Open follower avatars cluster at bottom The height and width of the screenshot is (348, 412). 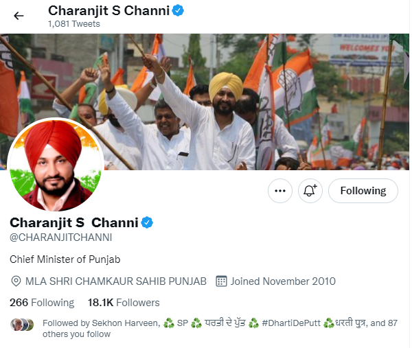pyautogui.click(x=22, y=325)
